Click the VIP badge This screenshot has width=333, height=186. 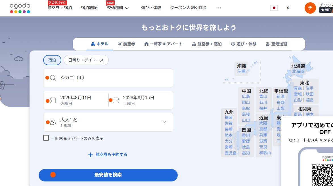tap(326, 10)
